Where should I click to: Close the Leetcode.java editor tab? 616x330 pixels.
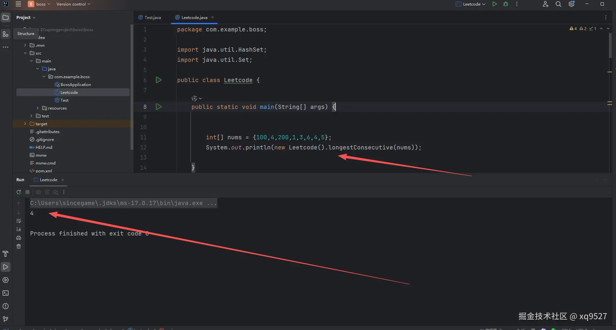point(212,17)
